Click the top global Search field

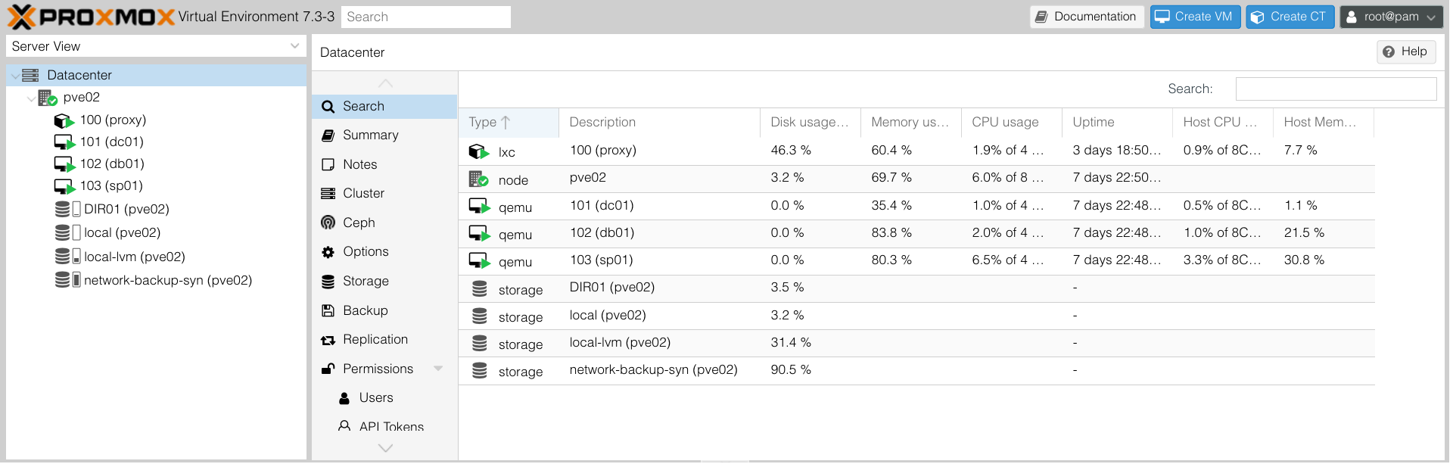click(425, 17)
